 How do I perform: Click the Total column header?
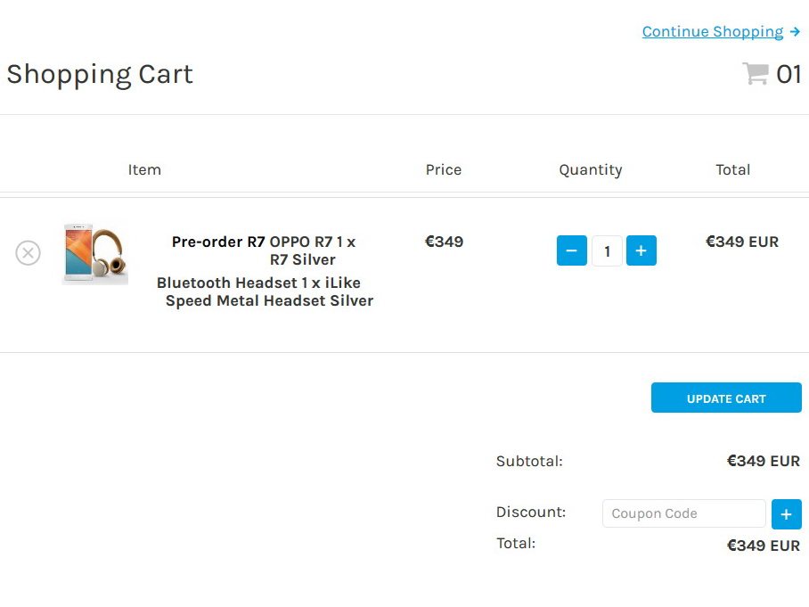[x=733, y=169]
